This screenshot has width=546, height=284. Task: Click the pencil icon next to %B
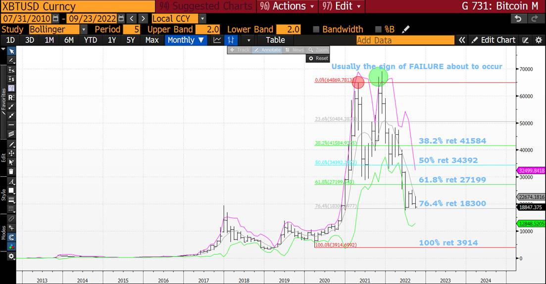[x=406, y=30]
